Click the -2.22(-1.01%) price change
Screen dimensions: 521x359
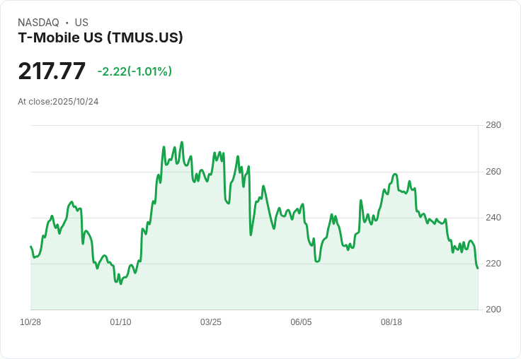(x=134, y=71)
